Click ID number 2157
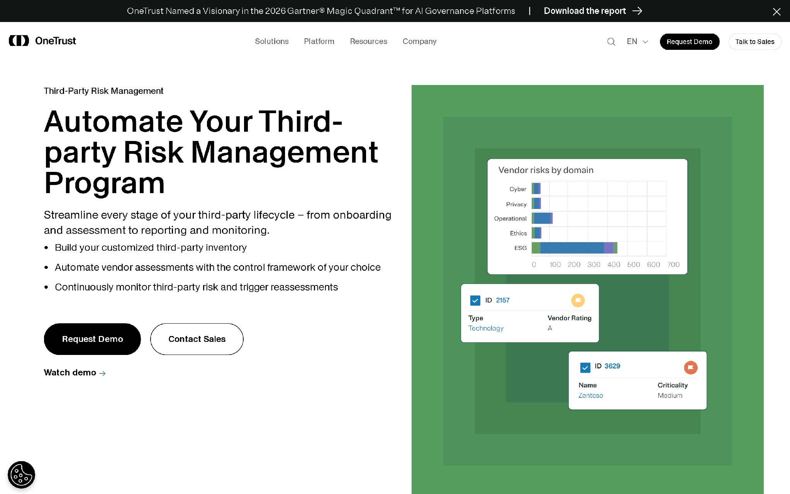 click(502, 300)
